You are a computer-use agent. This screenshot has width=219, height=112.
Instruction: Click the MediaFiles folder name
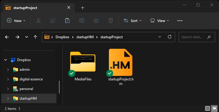point(83,79)
